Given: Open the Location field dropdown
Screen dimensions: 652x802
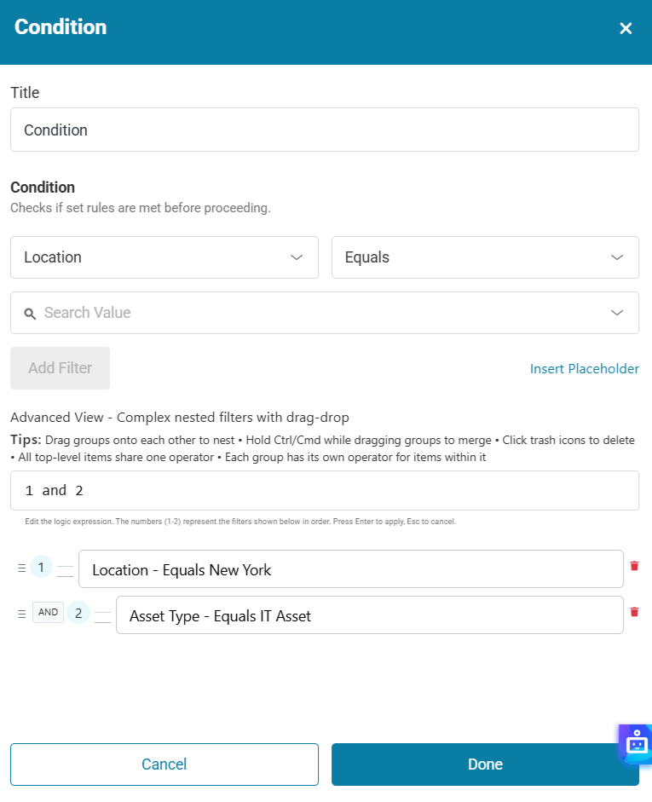Looking at the screenshot, I should click(x=164, y=257).
